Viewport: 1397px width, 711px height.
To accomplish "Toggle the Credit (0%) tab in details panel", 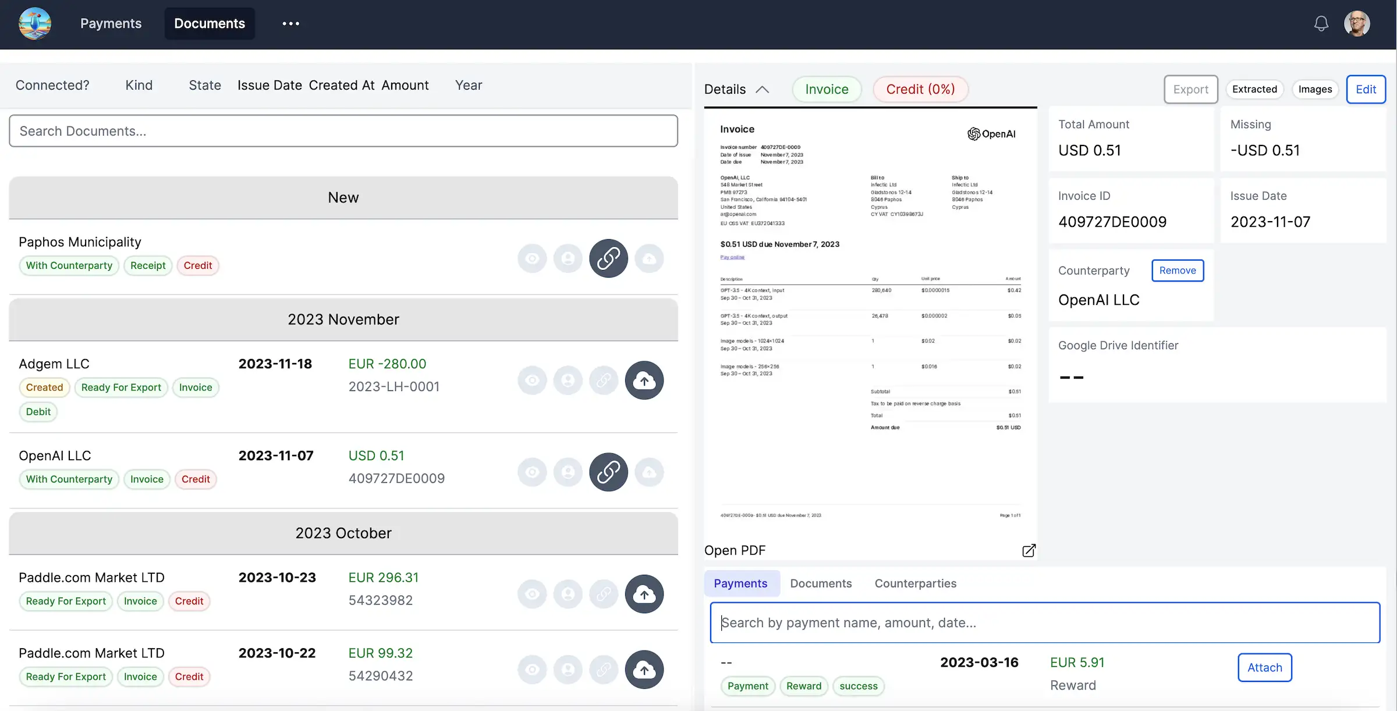I will 921,89.
